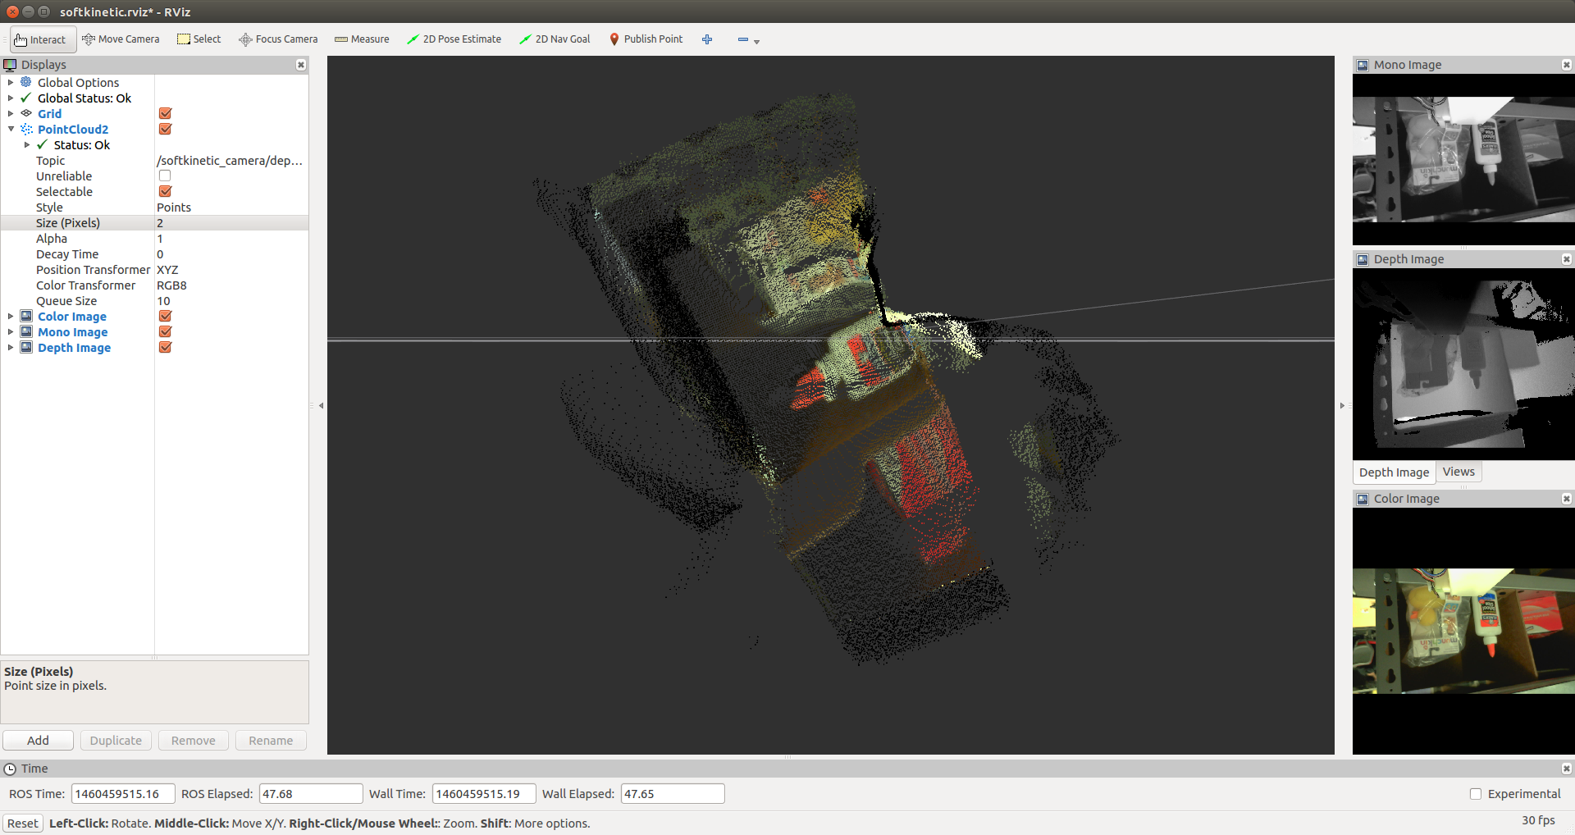The height and width of the screenshot is (835, 1575).
Task: Switch to the Depth Image tab
Action: click(x=1394, y=472)
